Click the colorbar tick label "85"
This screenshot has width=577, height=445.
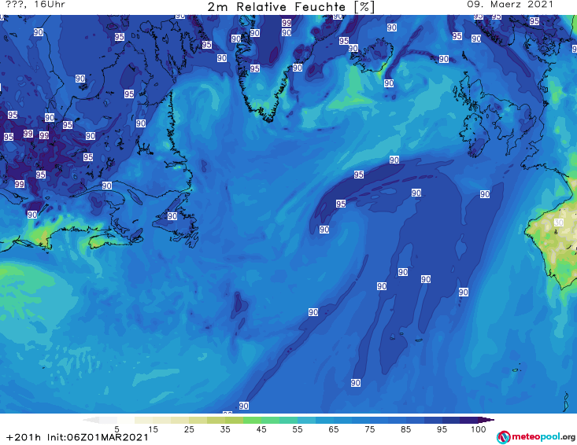coord(405,429)
